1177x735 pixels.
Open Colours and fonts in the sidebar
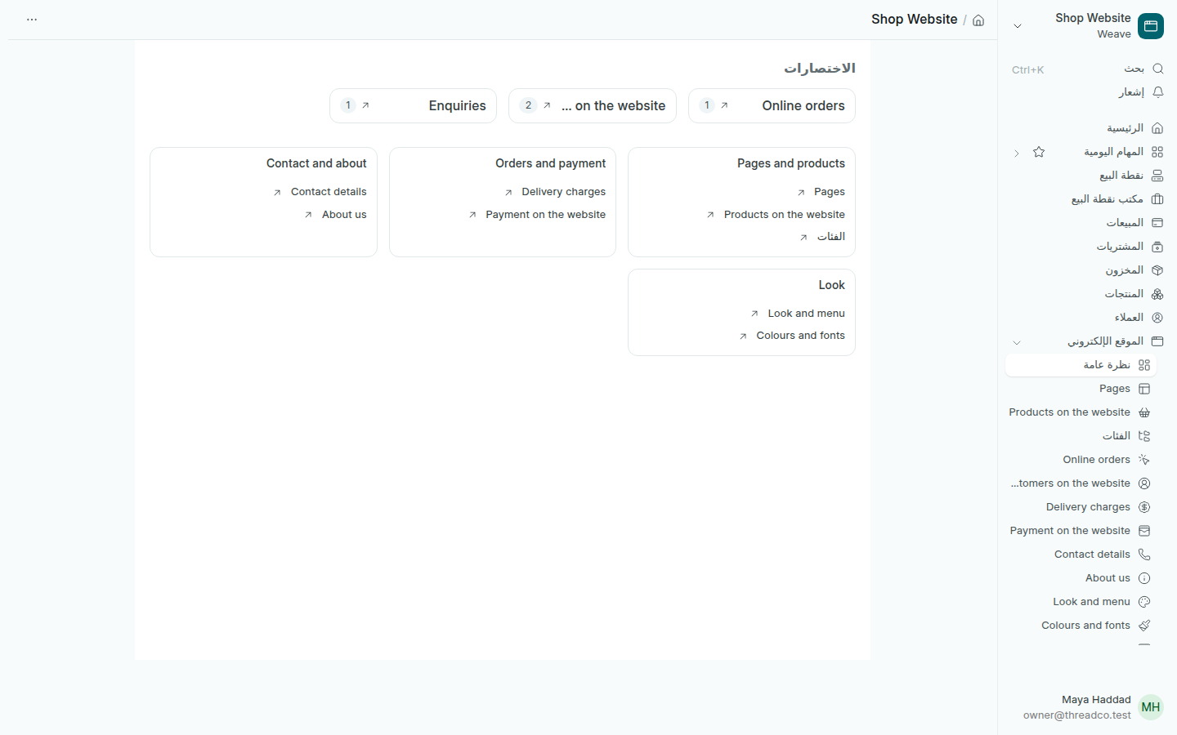point(1081,626)
